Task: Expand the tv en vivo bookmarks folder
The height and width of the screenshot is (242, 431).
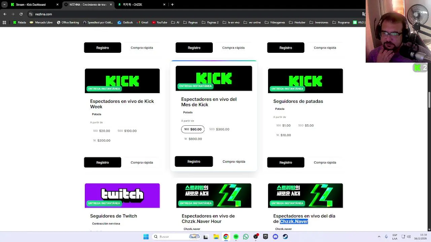Action: click(231, 23)
